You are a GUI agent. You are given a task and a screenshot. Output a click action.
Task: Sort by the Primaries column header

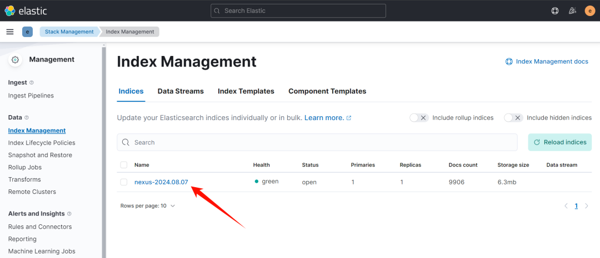tap(363, 165)
